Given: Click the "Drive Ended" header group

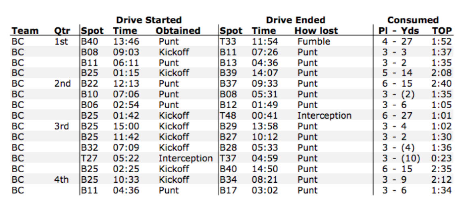Looking at the screenshot, I should point(295,20).
